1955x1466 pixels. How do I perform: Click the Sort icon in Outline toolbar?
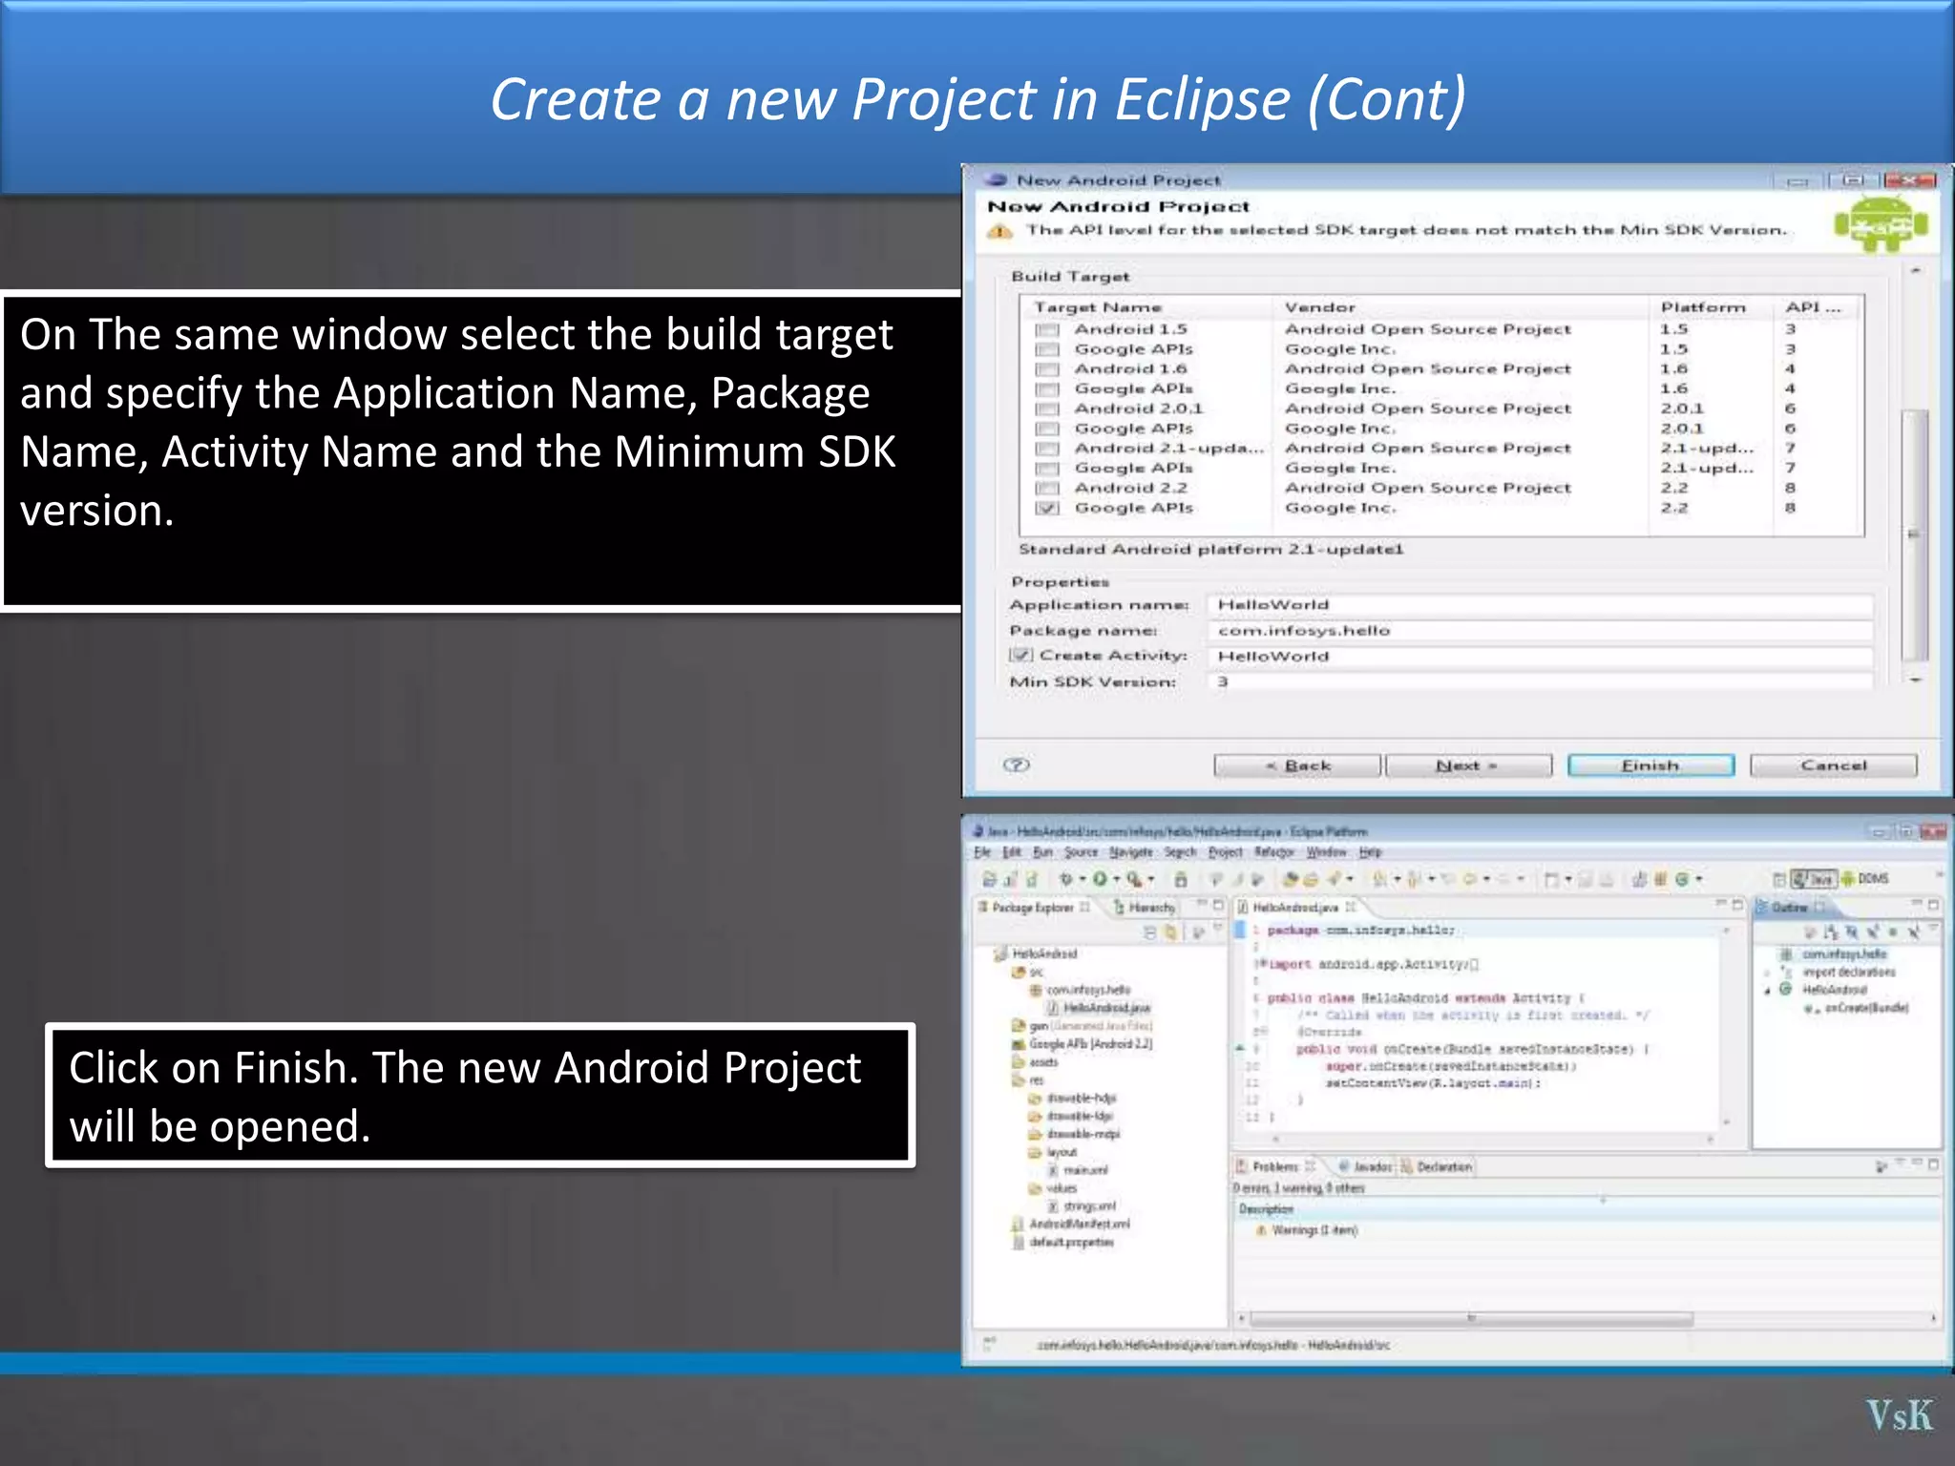coord(1830,932)
